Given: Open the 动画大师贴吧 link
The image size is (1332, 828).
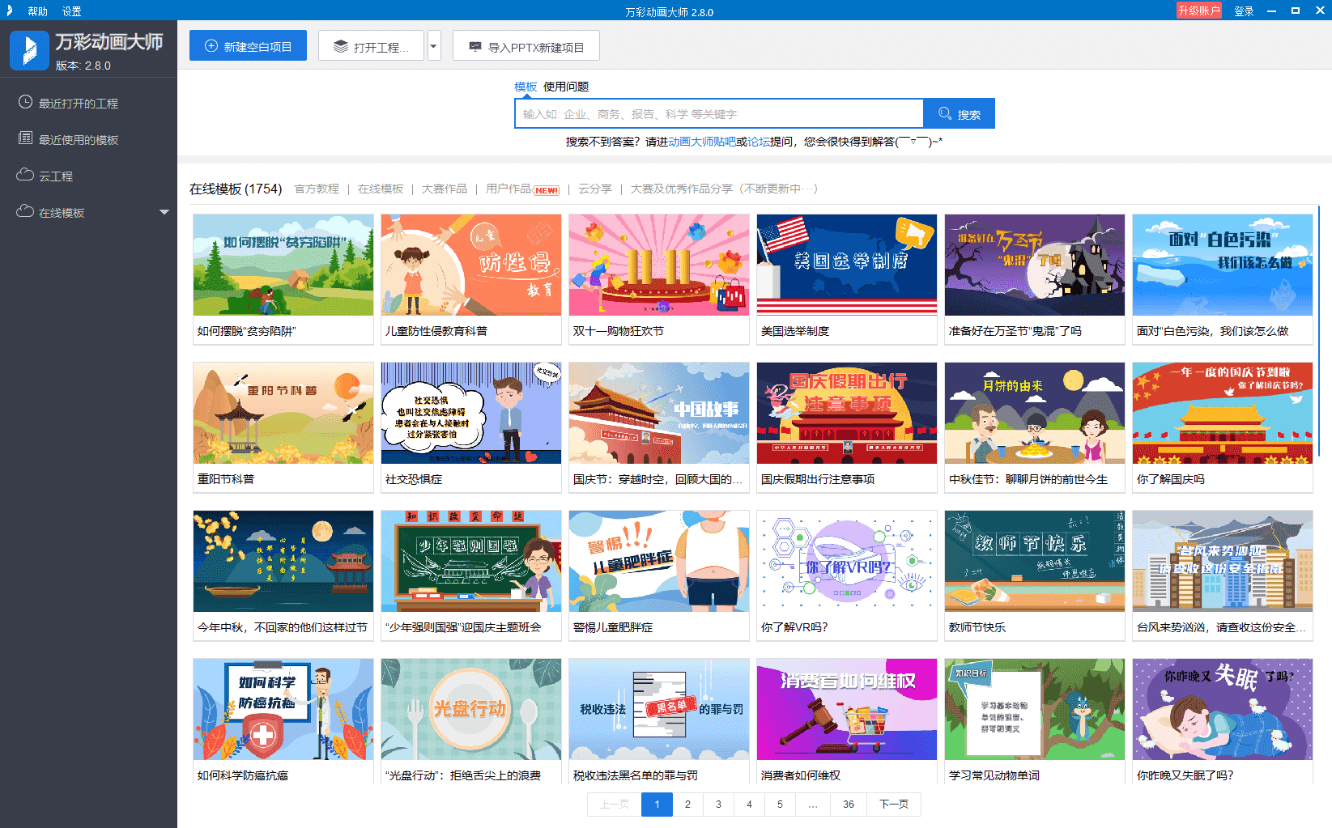Looking at the screenshot, I should 701,142.
